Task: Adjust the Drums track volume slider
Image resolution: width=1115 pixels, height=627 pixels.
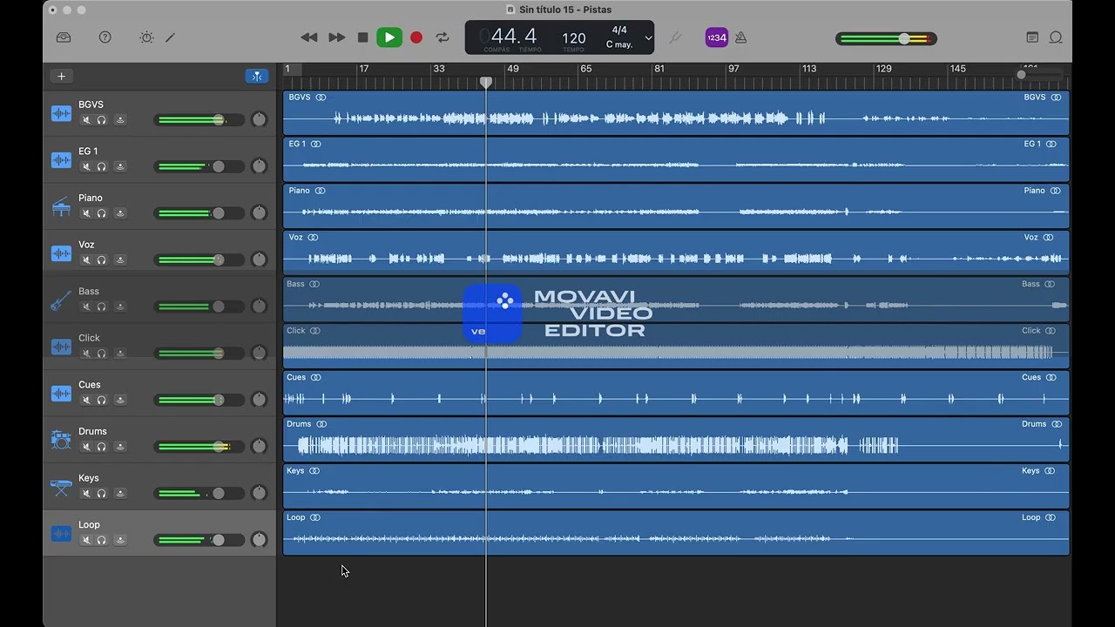Action: coord(199,447)
